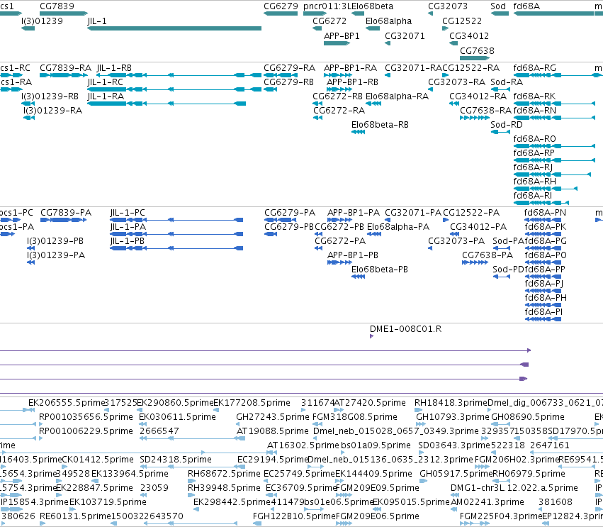Select the fd68A-RG transcript label

coord(534,68)
